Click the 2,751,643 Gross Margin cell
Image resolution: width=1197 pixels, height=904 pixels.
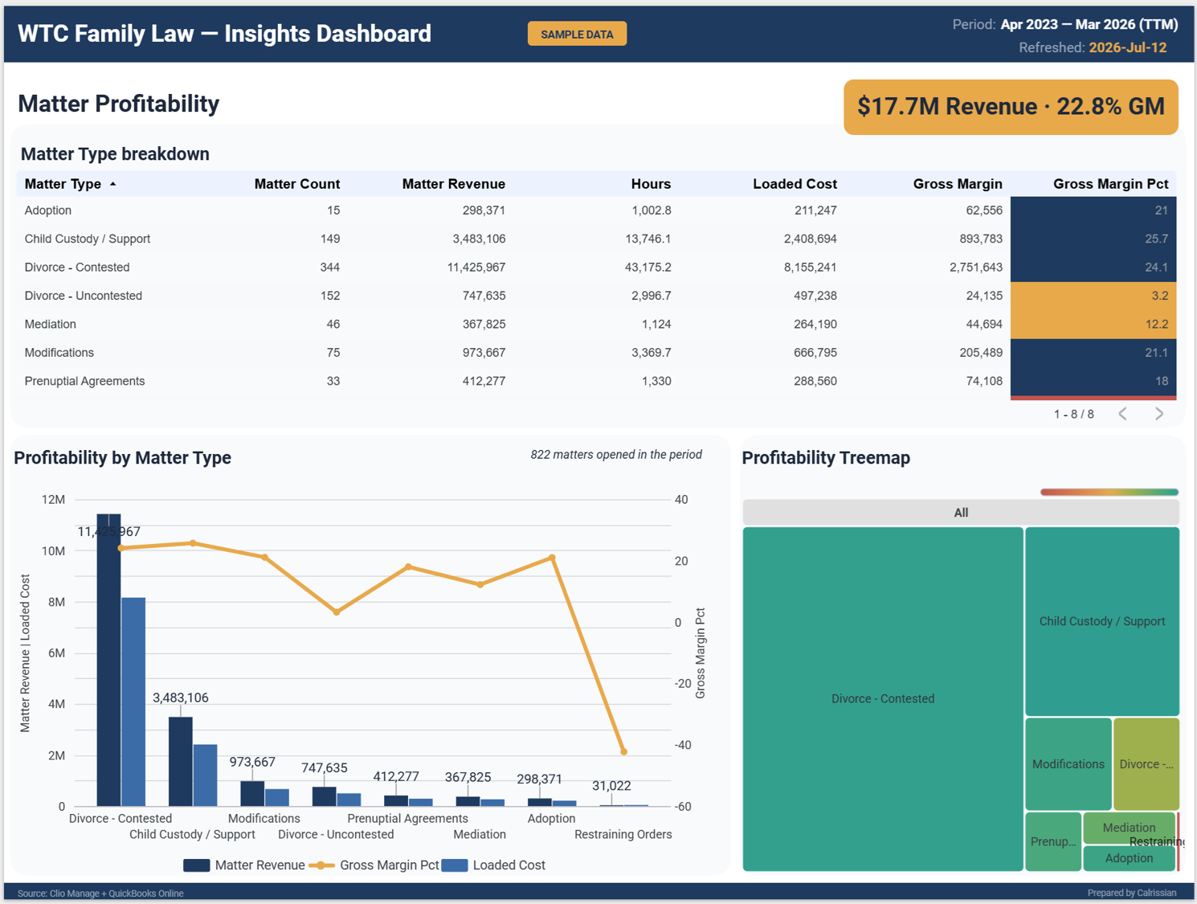tap(976, 268)
